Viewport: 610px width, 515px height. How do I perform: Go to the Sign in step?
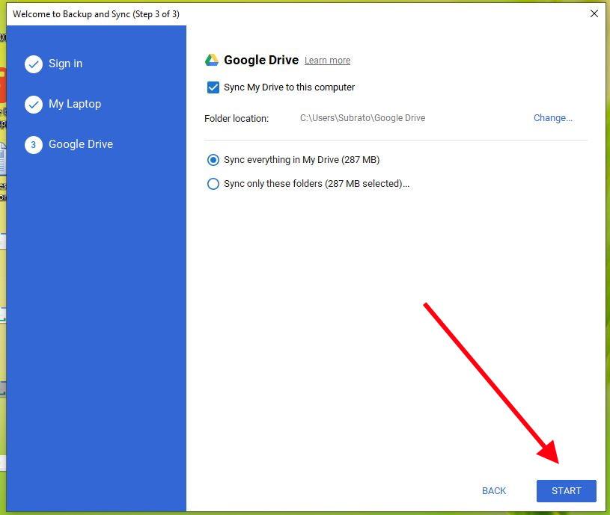(x=65, y=64)
